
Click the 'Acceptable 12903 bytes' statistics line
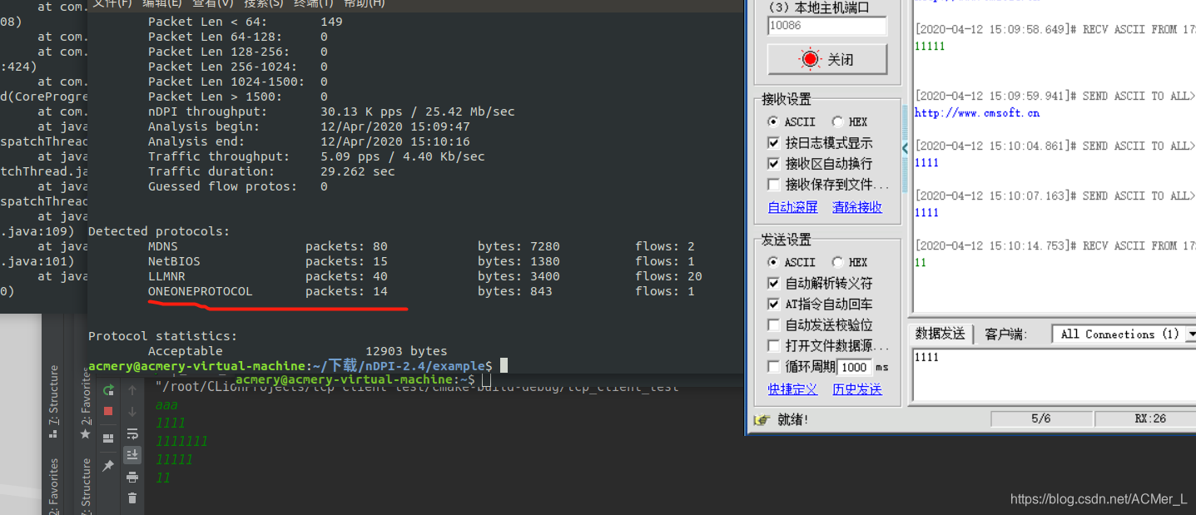[297, 351]
